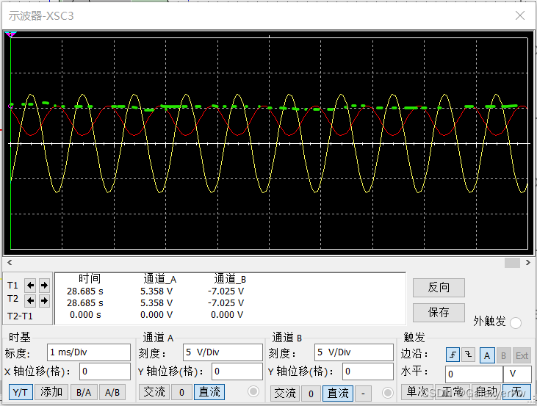Image resolution: width=537 pixels, height=406 pixels.
Task: Select 0 ground coupling for channel B
Action: [311, 394]
